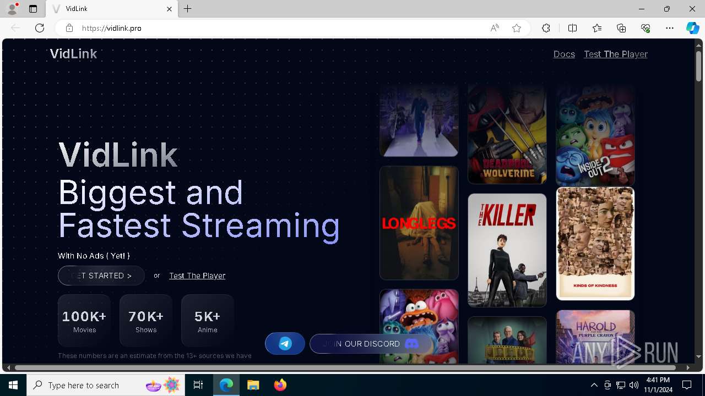
Task: Go back to previous page
Action: [15, 28]
